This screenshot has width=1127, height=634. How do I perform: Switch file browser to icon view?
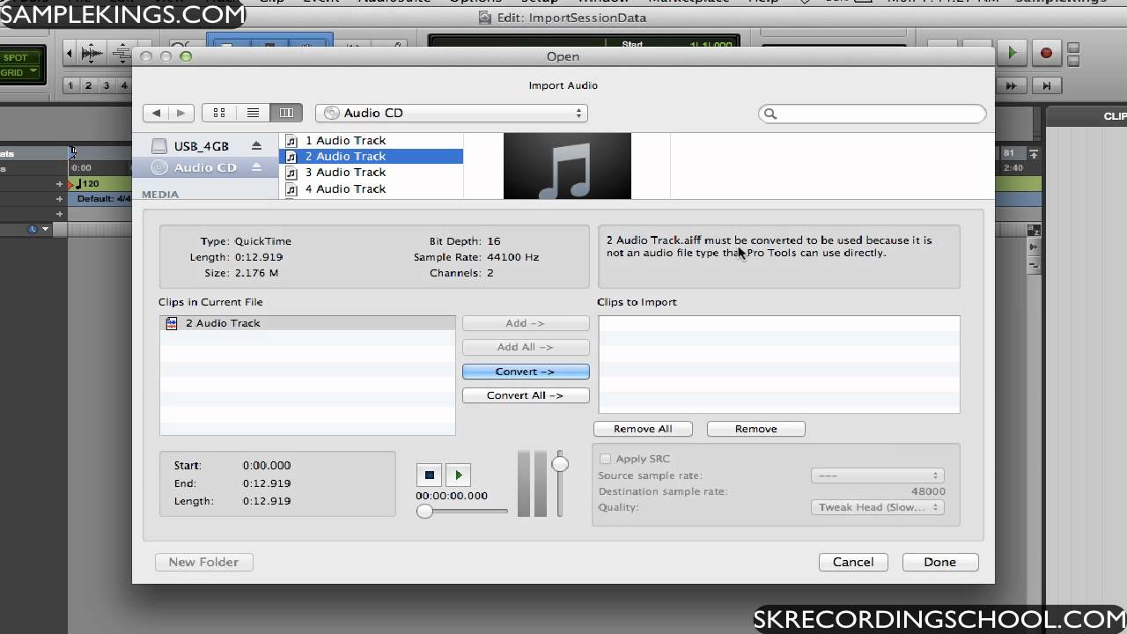[x=219, y=113]
